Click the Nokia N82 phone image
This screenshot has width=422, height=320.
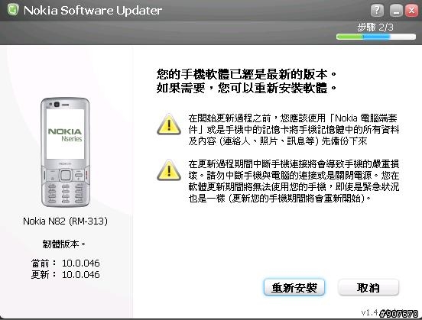65,152
